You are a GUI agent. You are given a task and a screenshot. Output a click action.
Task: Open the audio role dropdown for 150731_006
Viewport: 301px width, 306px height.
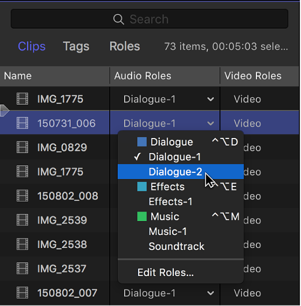(210, 123)
